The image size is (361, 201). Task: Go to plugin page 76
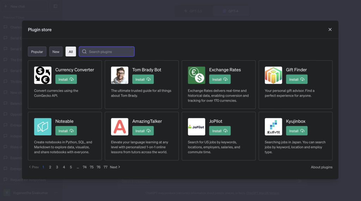(x=99, y=167)
